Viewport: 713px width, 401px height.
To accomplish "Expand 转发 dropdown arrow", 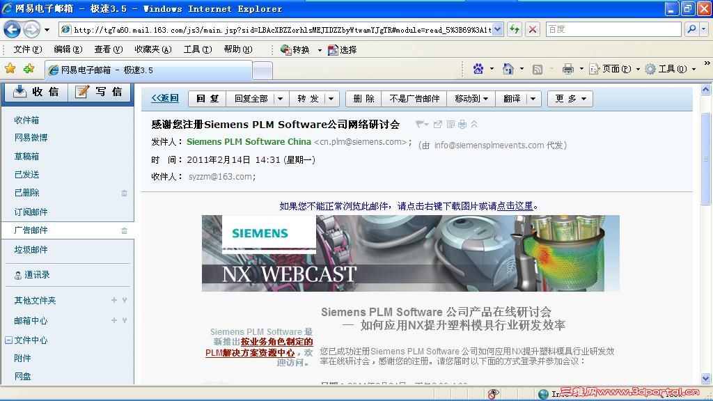I will 331,99.
